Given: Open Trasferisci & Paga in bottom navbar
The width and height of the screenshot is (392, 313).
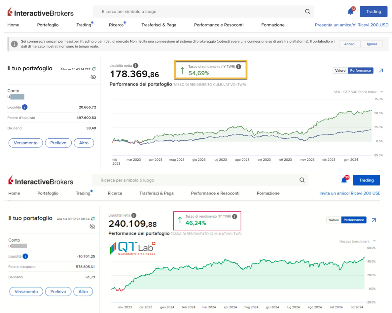Looking at the screenshot, I should point(156,193).
